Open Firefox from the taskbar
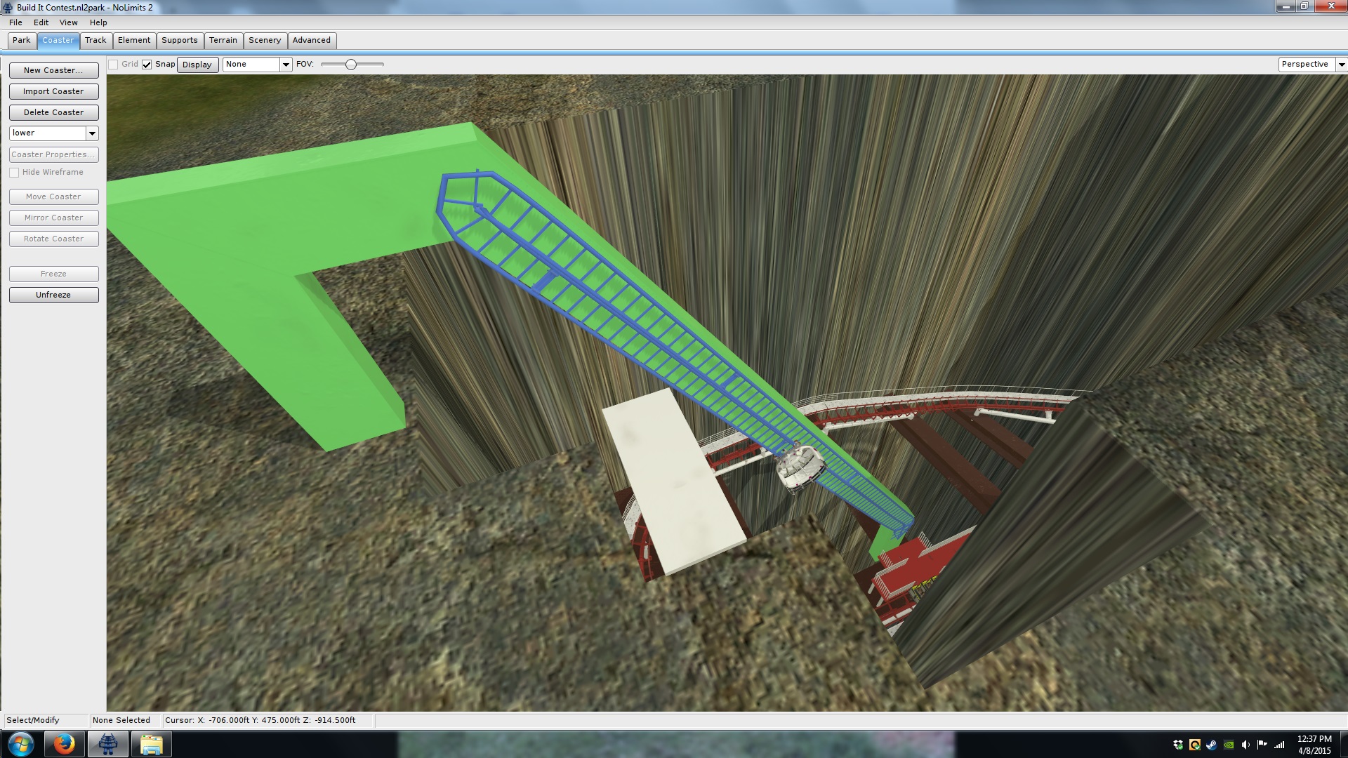The image size is (1348, 758). pyautogui.click(x=64, y=744)
